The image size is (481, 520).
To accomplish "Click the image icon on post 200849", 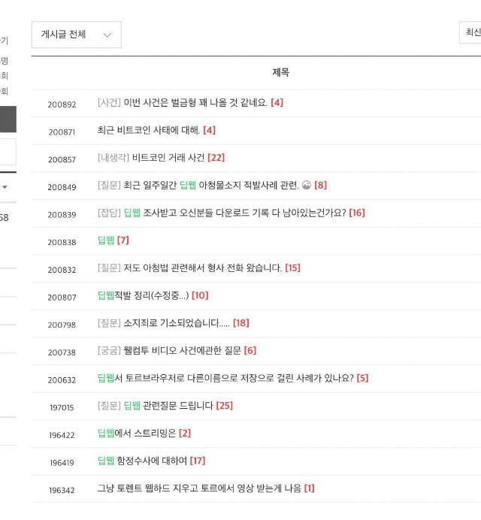I will [307, 185].
